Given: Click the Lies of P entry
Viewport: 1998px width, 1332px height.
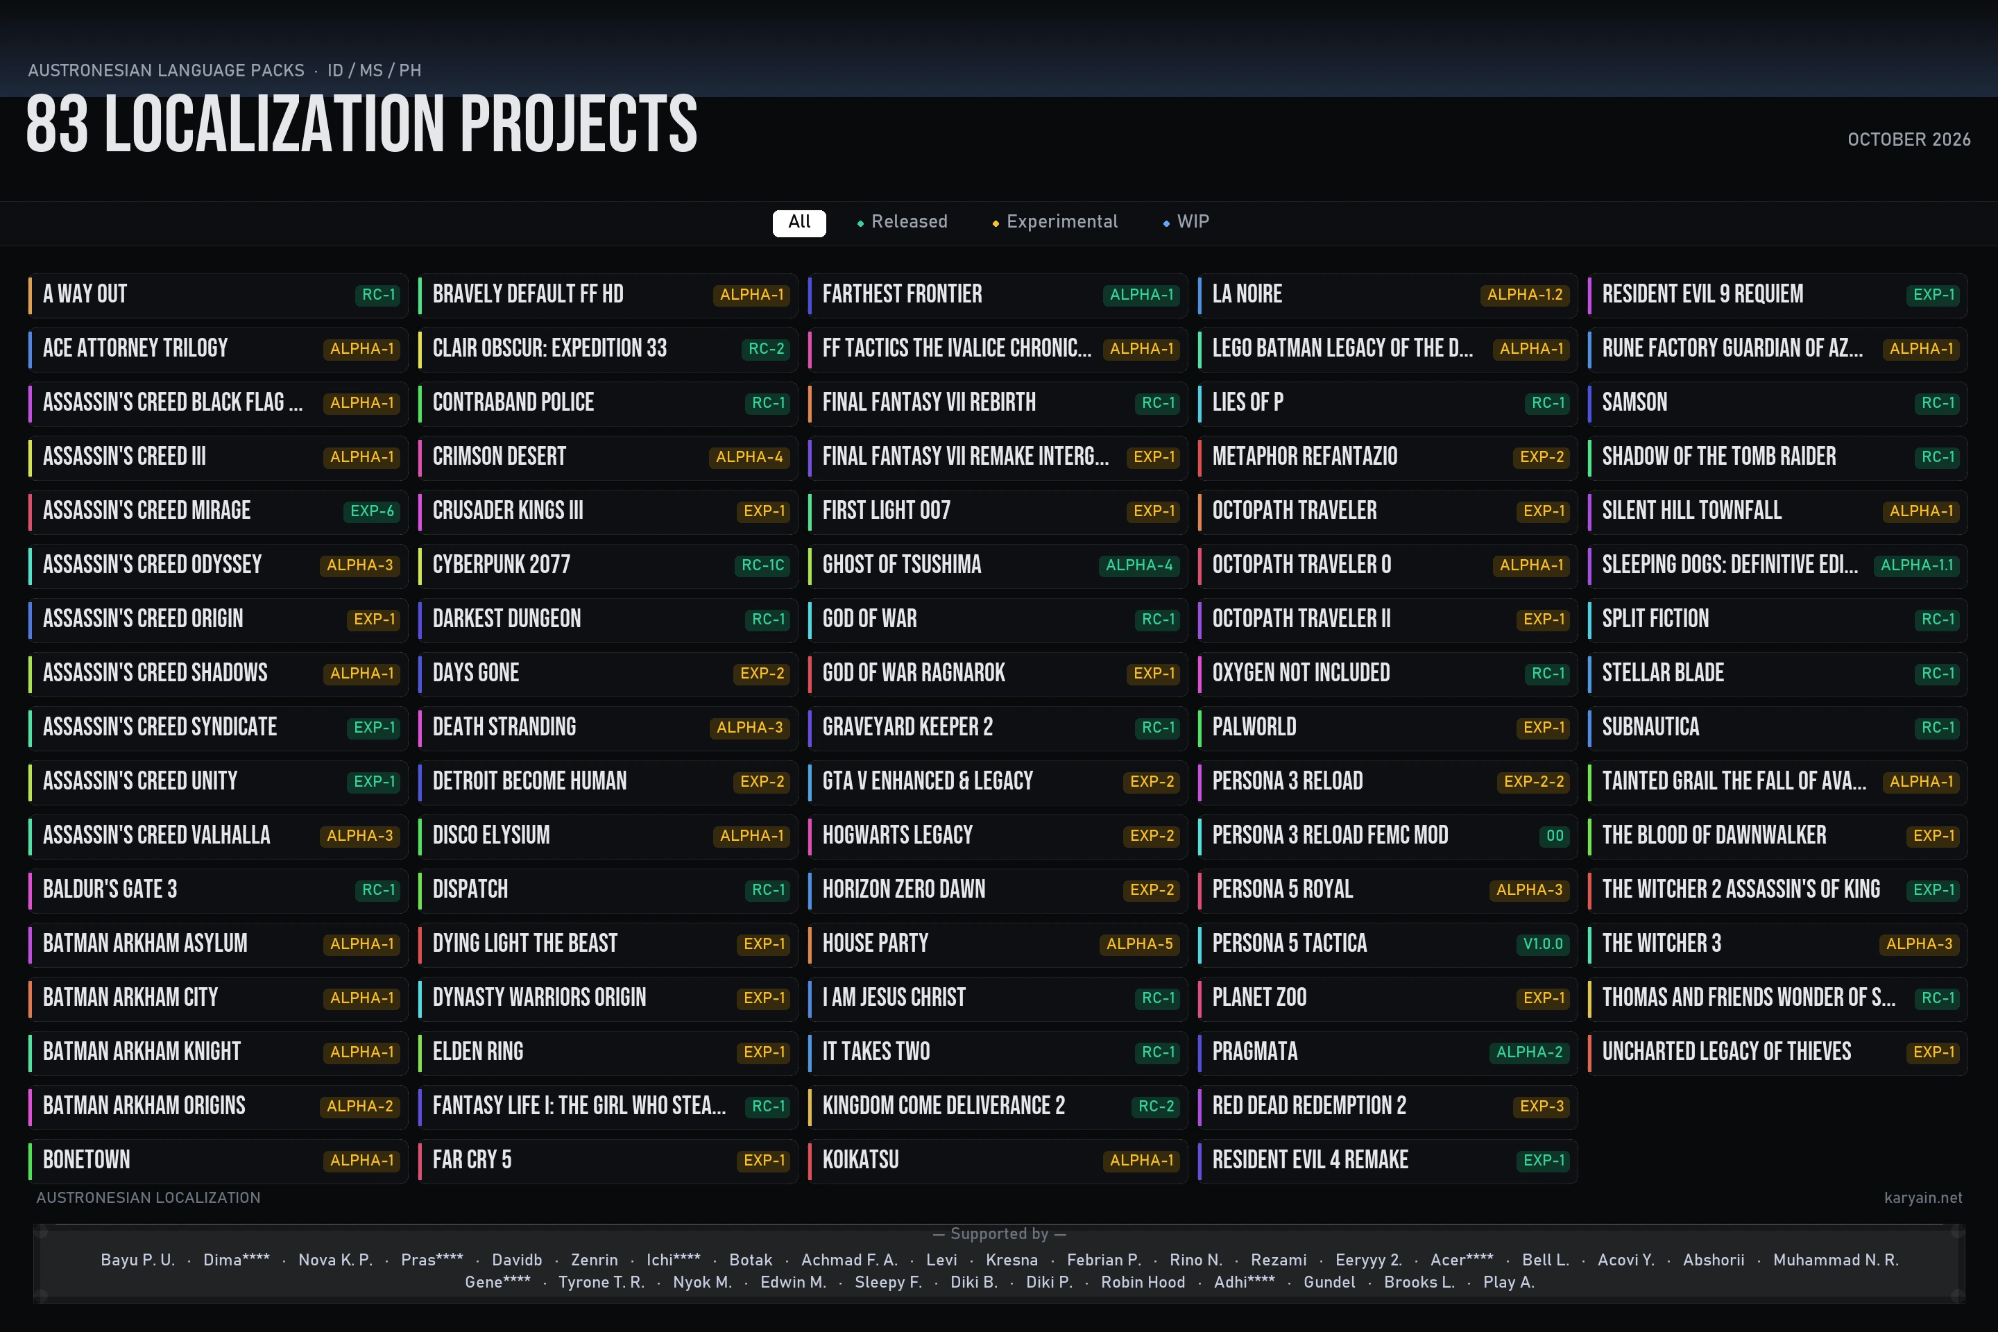Looking at the screenshot, I should [x=1388, y=404].
